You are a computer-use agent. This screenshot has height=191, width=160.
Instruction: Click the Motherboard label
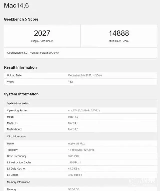14,129
